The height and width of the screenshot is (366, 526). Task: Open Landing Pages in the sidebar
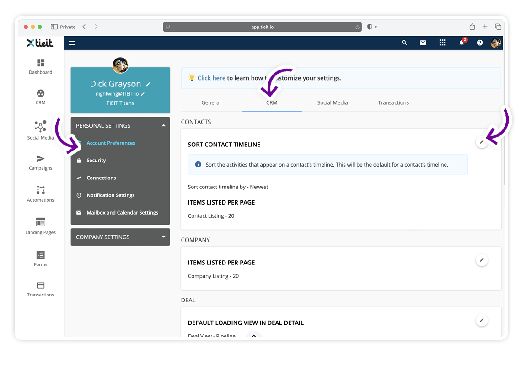click(x=41, y=226)
